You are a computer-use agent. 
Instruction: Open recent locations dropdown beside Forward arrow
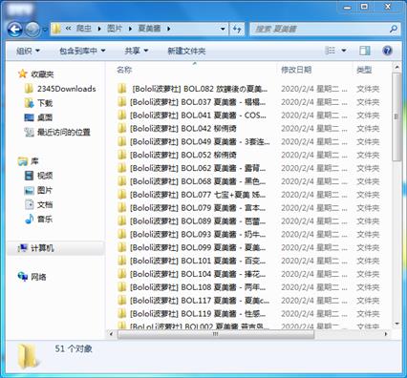(x=45, y=30)
